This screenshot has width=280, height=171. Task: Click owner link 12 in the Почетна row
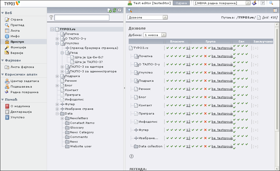coord(188,56)
